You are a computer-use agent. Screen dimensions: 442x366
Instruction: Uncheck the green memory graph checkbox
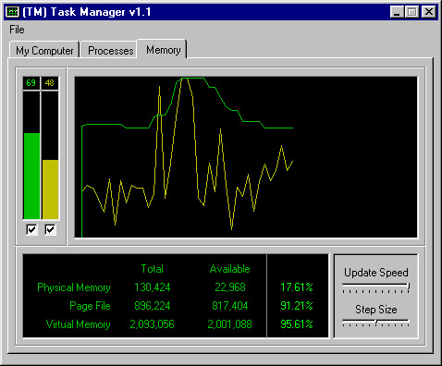(x=31, y=229)
